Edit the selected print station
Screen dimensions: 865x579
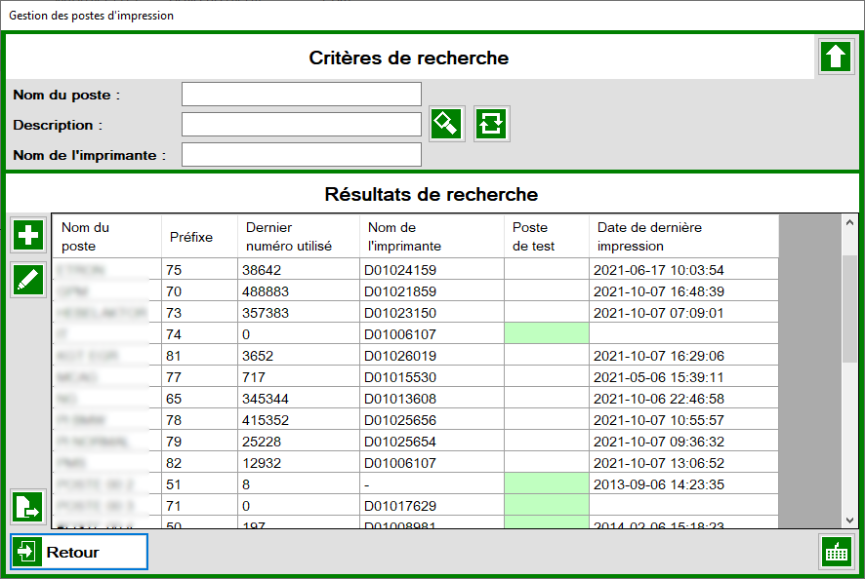[x=27, y=280]
